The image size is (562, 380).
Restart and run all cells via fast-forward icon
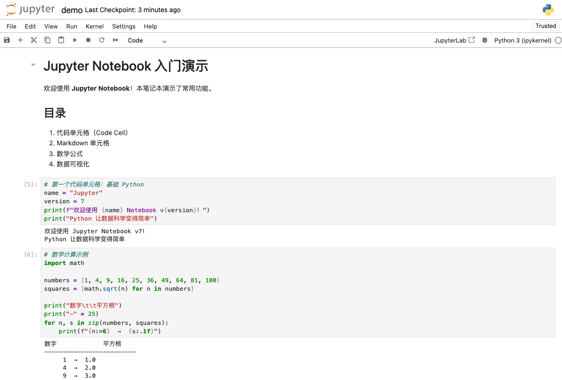pos(115,40)
